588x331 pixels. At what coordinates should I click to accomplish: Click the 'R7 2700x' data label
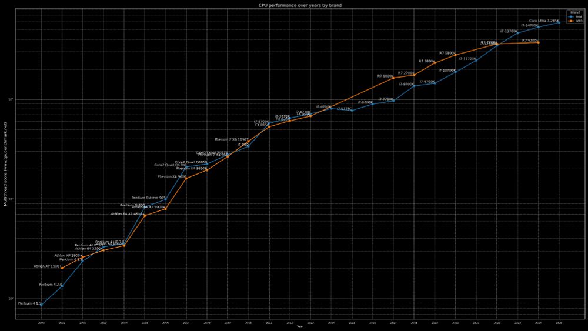tap(406, 73)
